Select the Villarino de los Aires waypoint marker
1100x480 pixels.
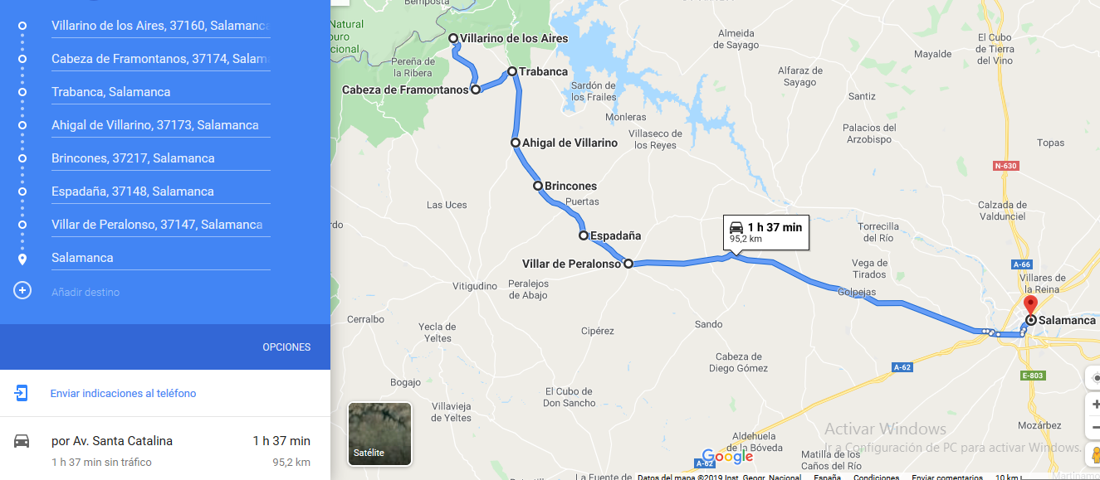453,38
